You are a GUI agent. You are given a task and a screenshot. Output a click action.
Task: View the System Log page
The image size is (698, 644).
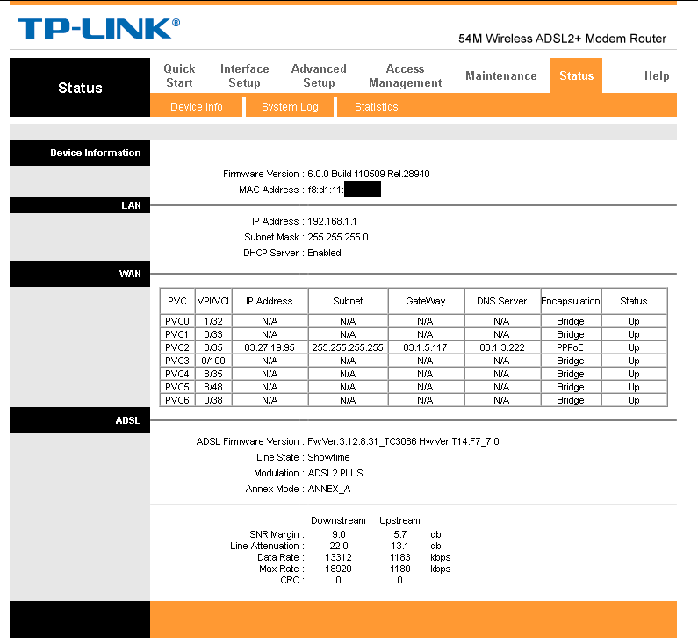290,107
